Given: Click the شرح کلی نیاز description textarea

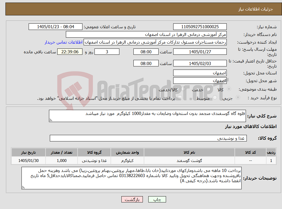Looking at the screenshot, I should click(x=147, y=116).
